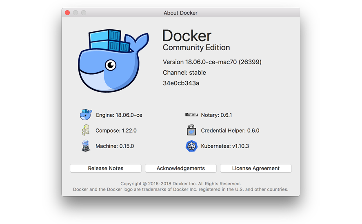Click the Docker trademarks notice line
The height and width of the screenshot is (224, 362).
(180, 189)
